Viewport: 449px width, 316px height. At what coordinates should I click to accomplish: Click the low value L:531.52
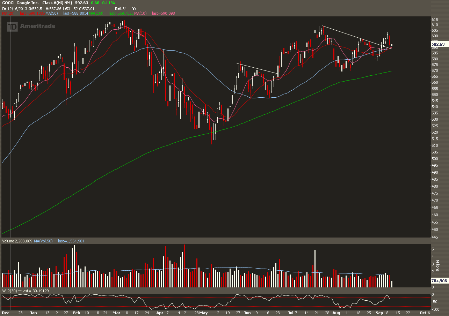click(70, 8)
